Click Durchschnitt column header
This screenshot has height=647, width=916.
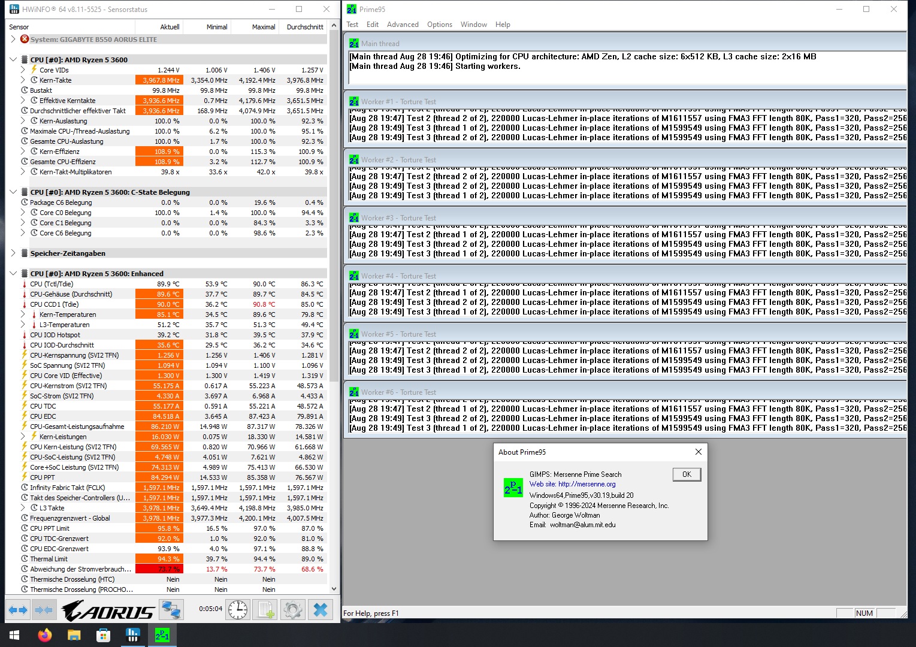[303, 27]
